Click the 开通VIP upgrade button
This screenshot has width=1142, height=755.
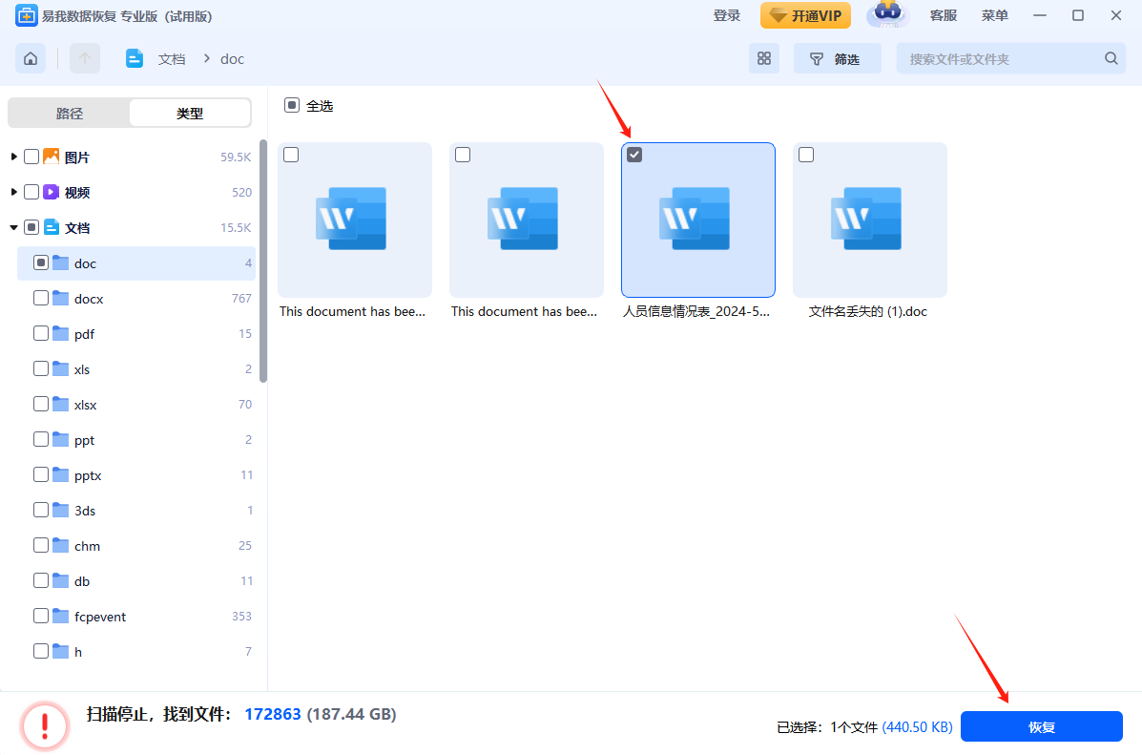805,16
